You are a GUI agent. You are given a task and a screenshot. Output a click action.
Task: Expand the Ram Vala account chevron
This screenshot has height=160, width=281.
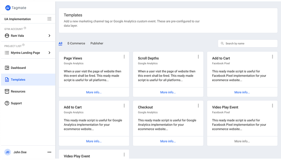[49, 36]
